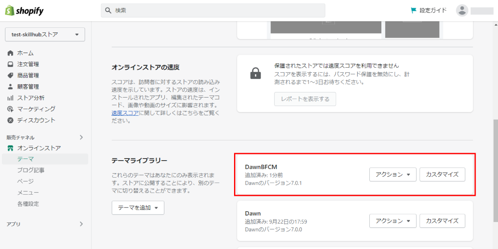Click the 追加済み: 1分前 text
Image resolution: width=498 pixels, height=249 pixels.
pyautogui.click(x=264, y=175)
